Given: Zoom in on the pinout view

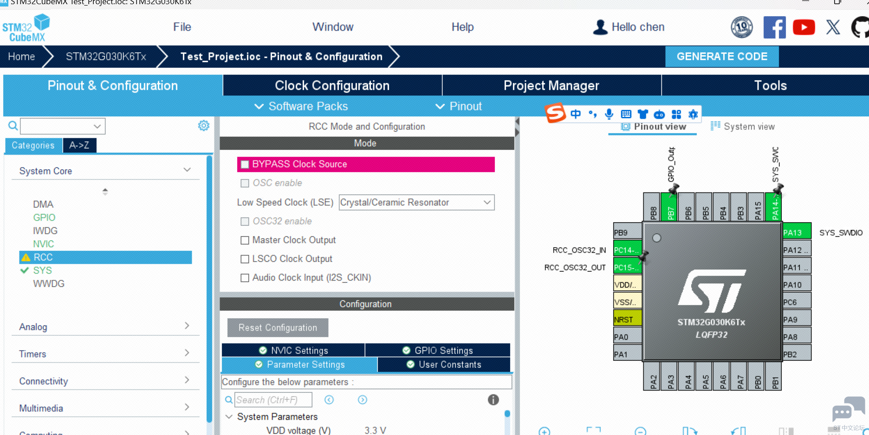Looking at the screenshot, I should pyautogui.click(x=545, y=431).
